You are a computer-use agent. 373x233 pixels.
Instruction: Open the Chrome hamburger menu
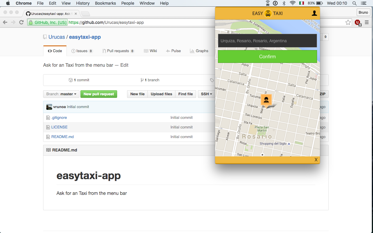pyautogui.click(x=367, y=22)
